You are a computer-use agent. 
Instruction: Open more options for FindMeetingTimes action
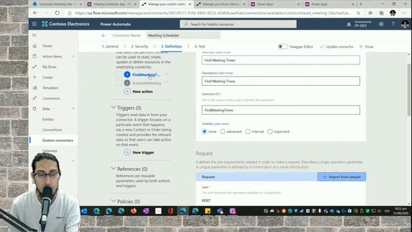coord(167,74)
